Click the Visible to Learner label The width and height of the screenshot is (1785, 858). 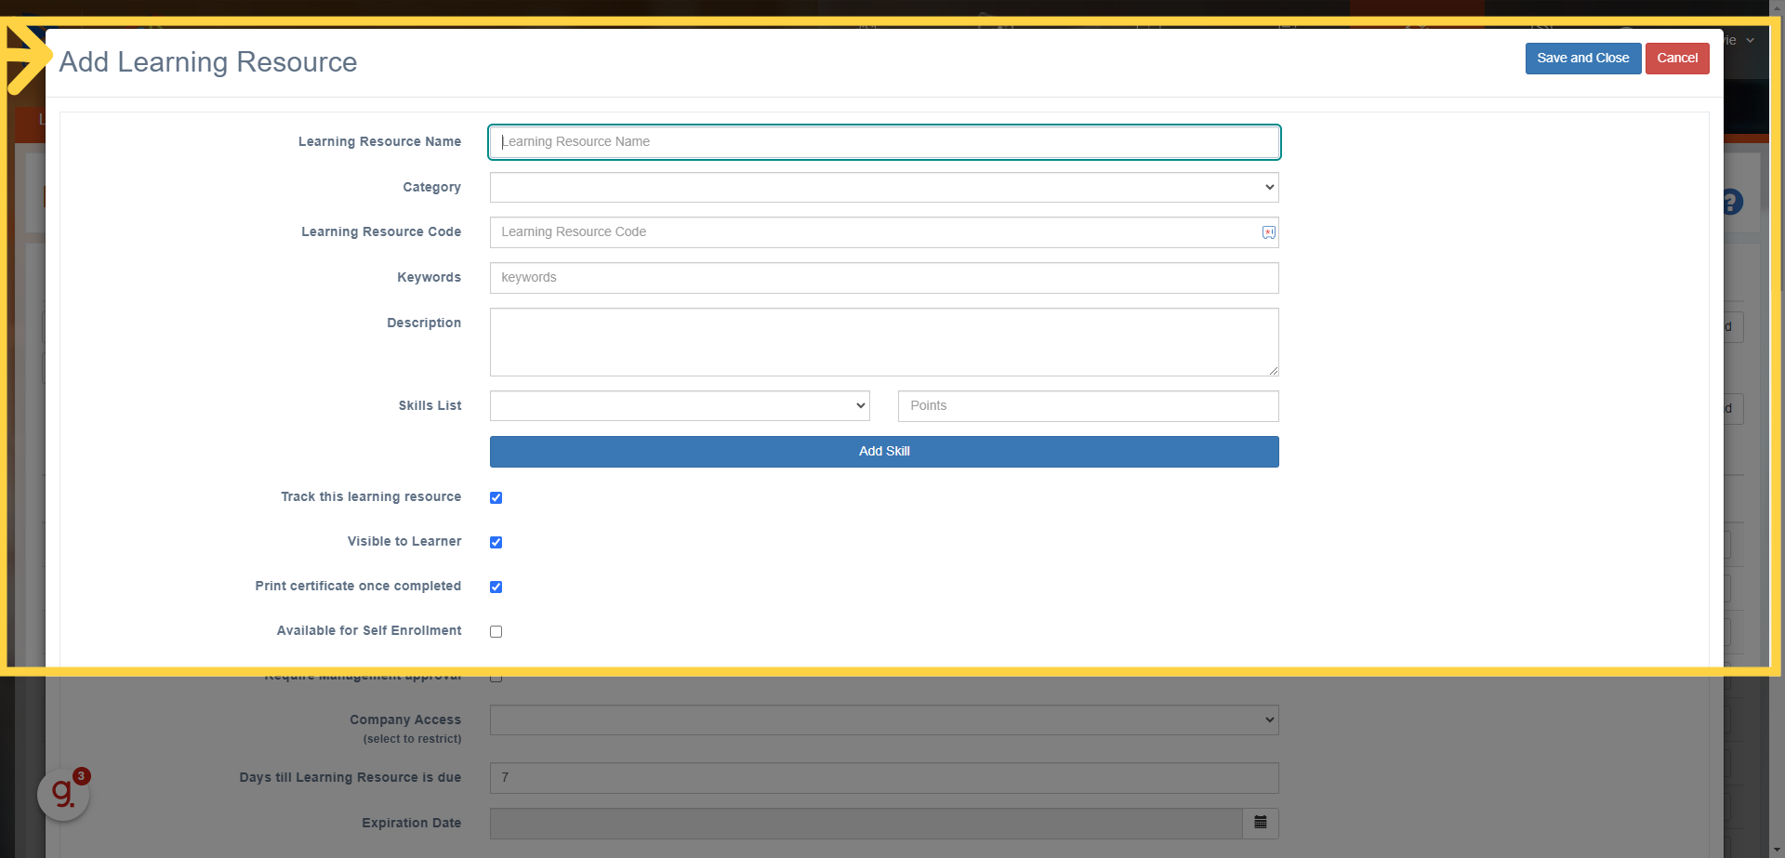tap(404, 541)
